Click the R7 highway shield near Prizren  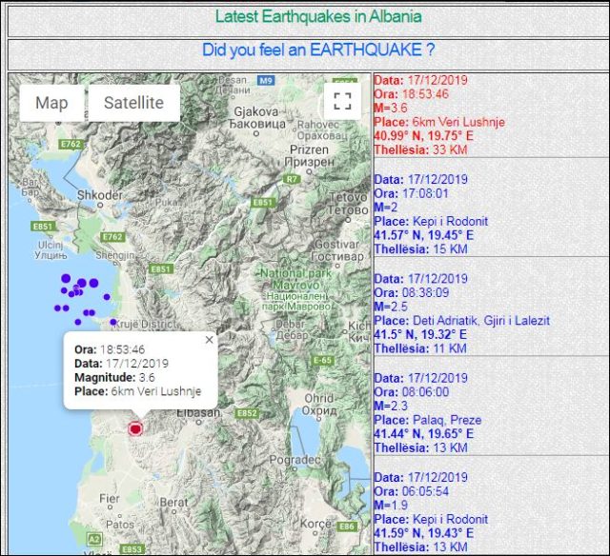click(x=291, y=178)
